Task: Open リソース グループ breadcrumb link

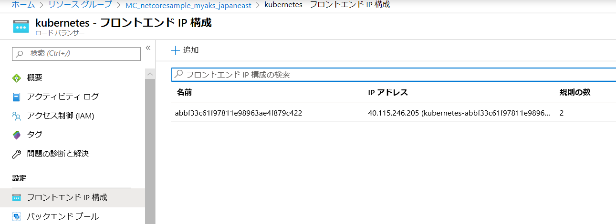Action: 81,4
